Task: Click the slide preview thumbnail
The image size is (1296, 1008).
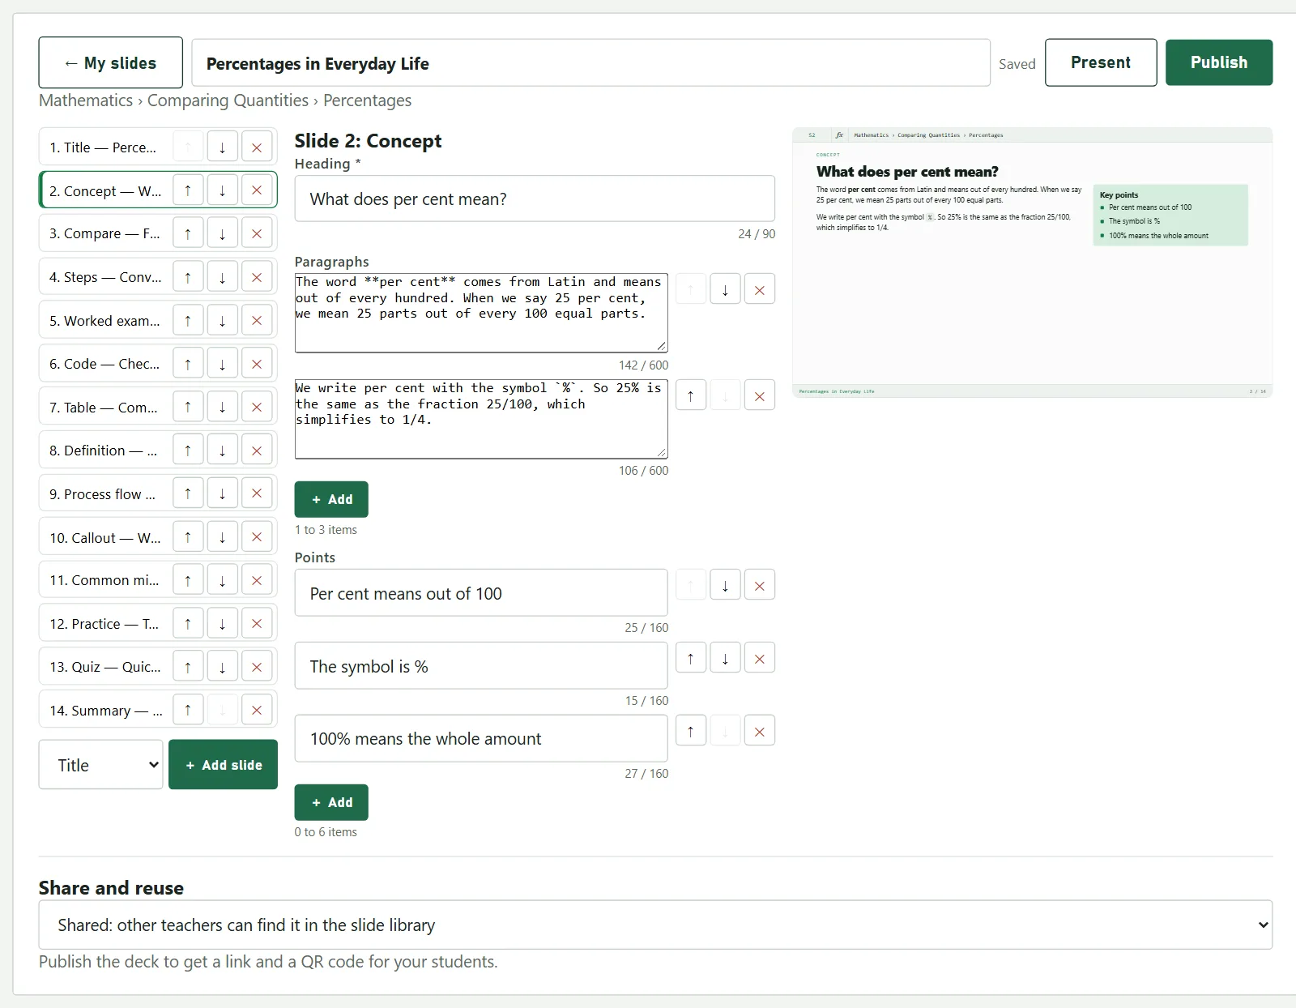Action: 1032,263
